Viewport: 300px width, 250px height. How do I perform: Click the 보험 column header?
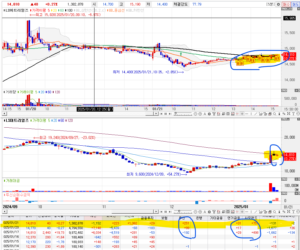(x=164, y=218)
